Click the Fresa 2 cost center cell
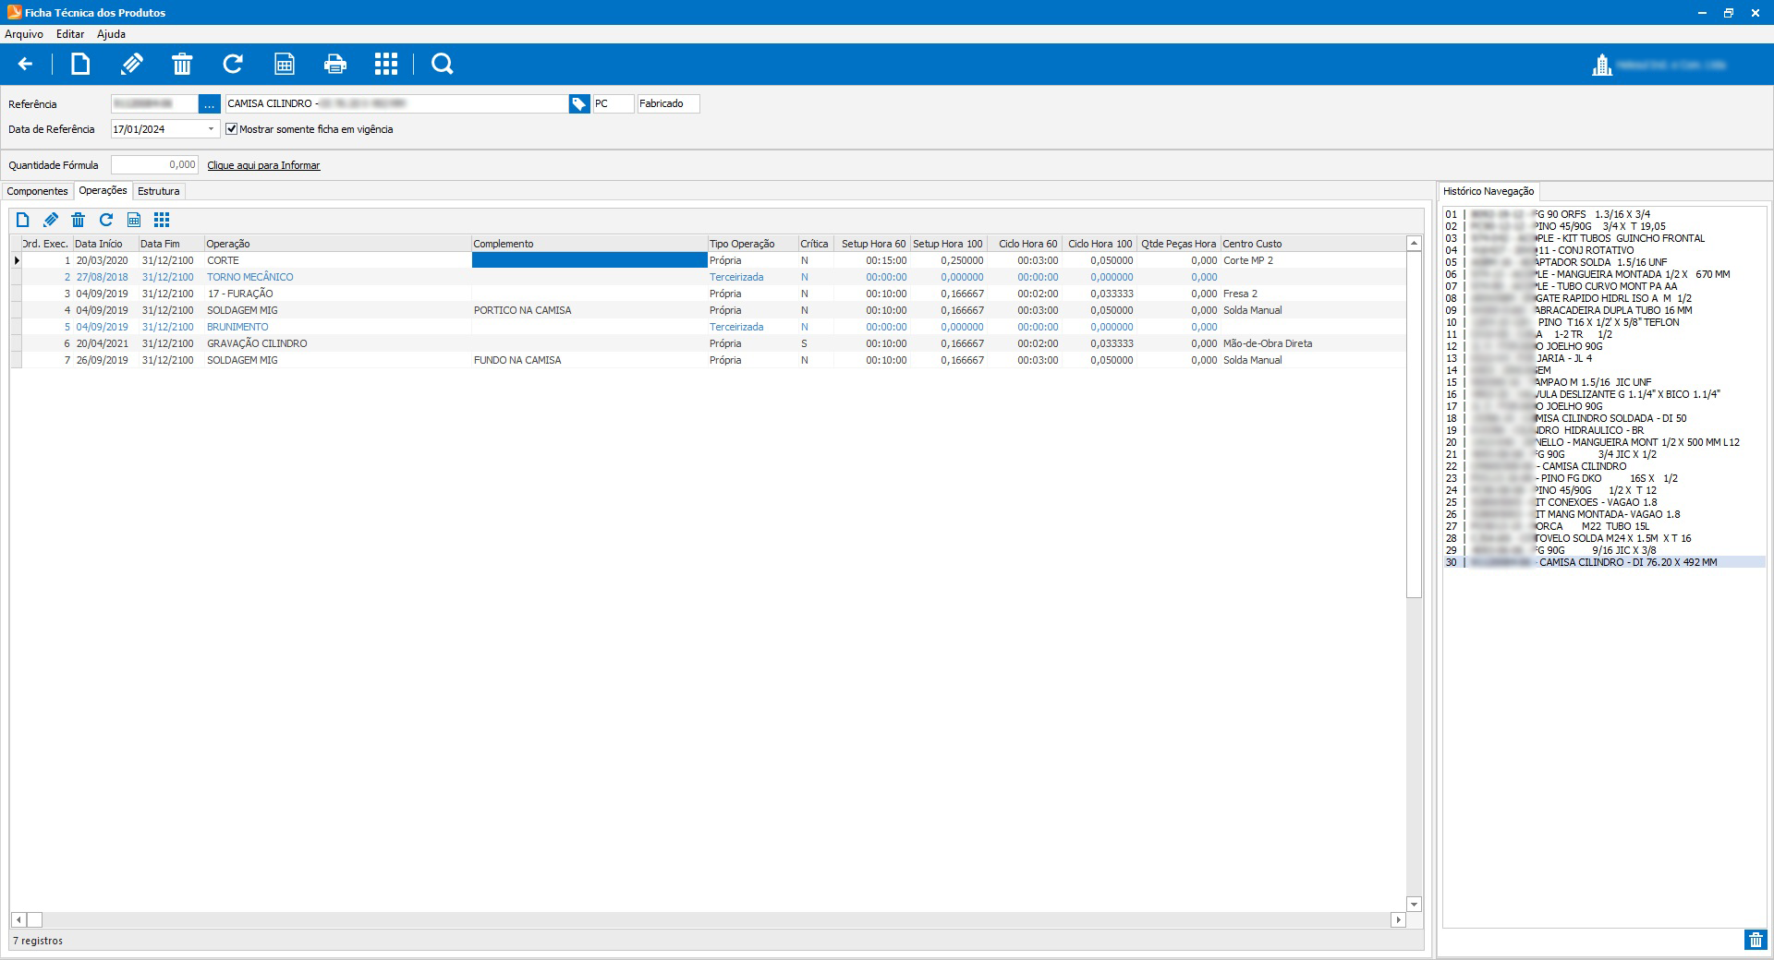Screen dimensions: 1774x960 1312,294
